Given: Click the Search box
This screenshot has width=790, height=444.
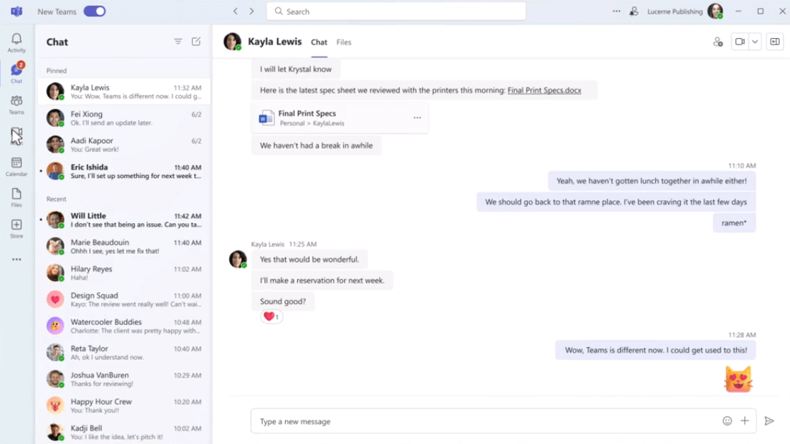Looking at the screenshot, I should point(396,11).
